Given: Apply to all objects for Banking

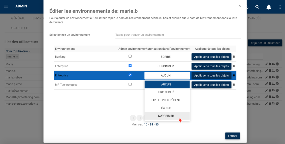Looking at the screenshot, I should [x=211, y=57].
